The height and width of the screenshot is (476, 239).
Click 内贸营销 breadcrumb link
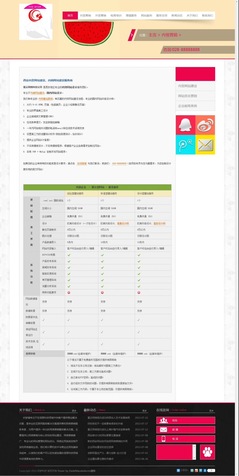[x=169, y=35]
